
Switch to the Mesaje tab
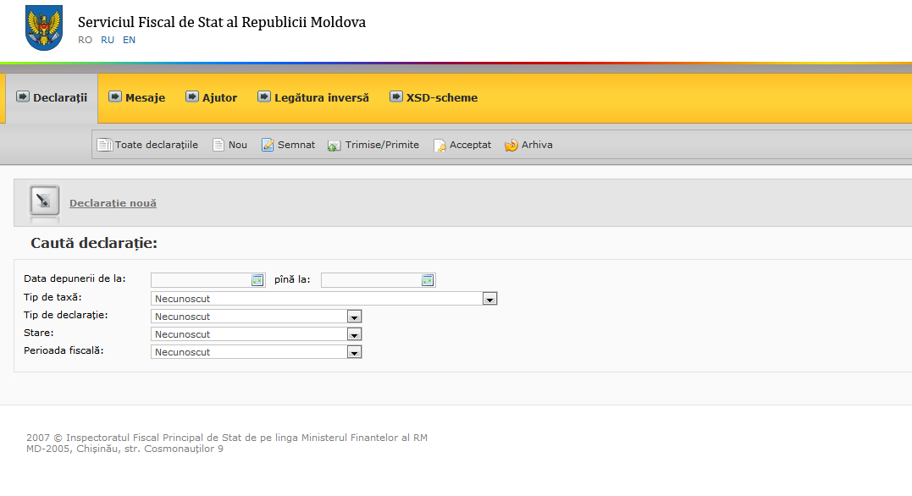coord(136,97)
